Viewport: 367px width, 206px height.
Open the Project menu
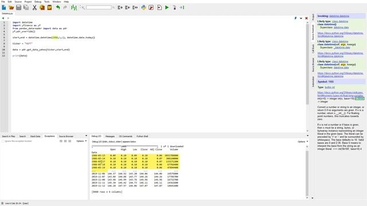28,2
